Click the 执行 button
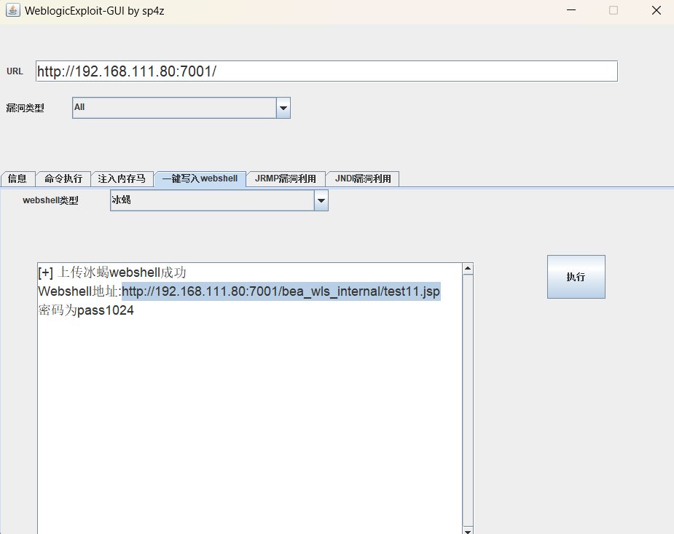The height and width of the screenshot is (534, 674). 576,277
